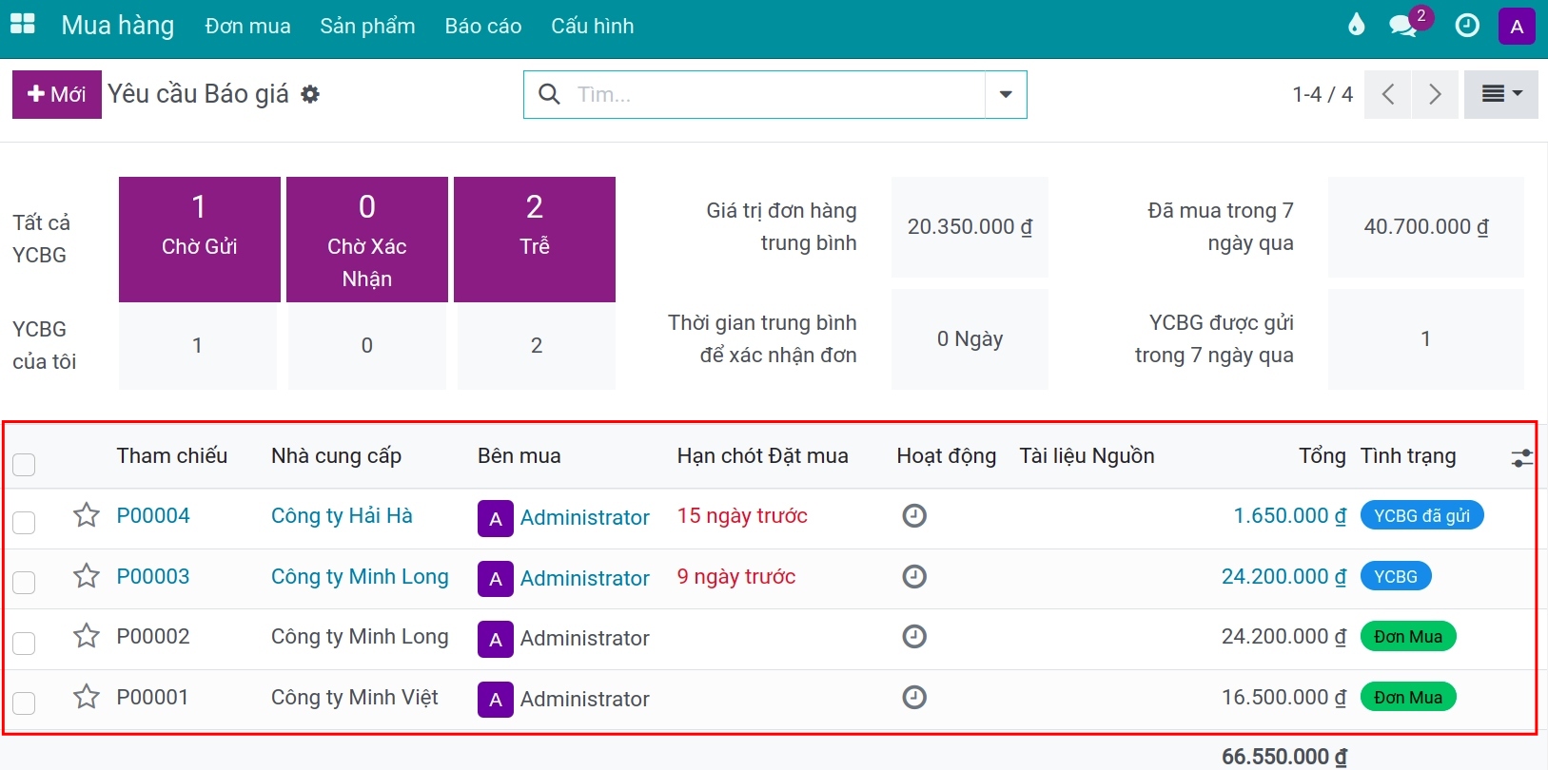This screenshot has width=1548, height=770.
Task: Star the P00002 record
Action: (x=87, y=636)
